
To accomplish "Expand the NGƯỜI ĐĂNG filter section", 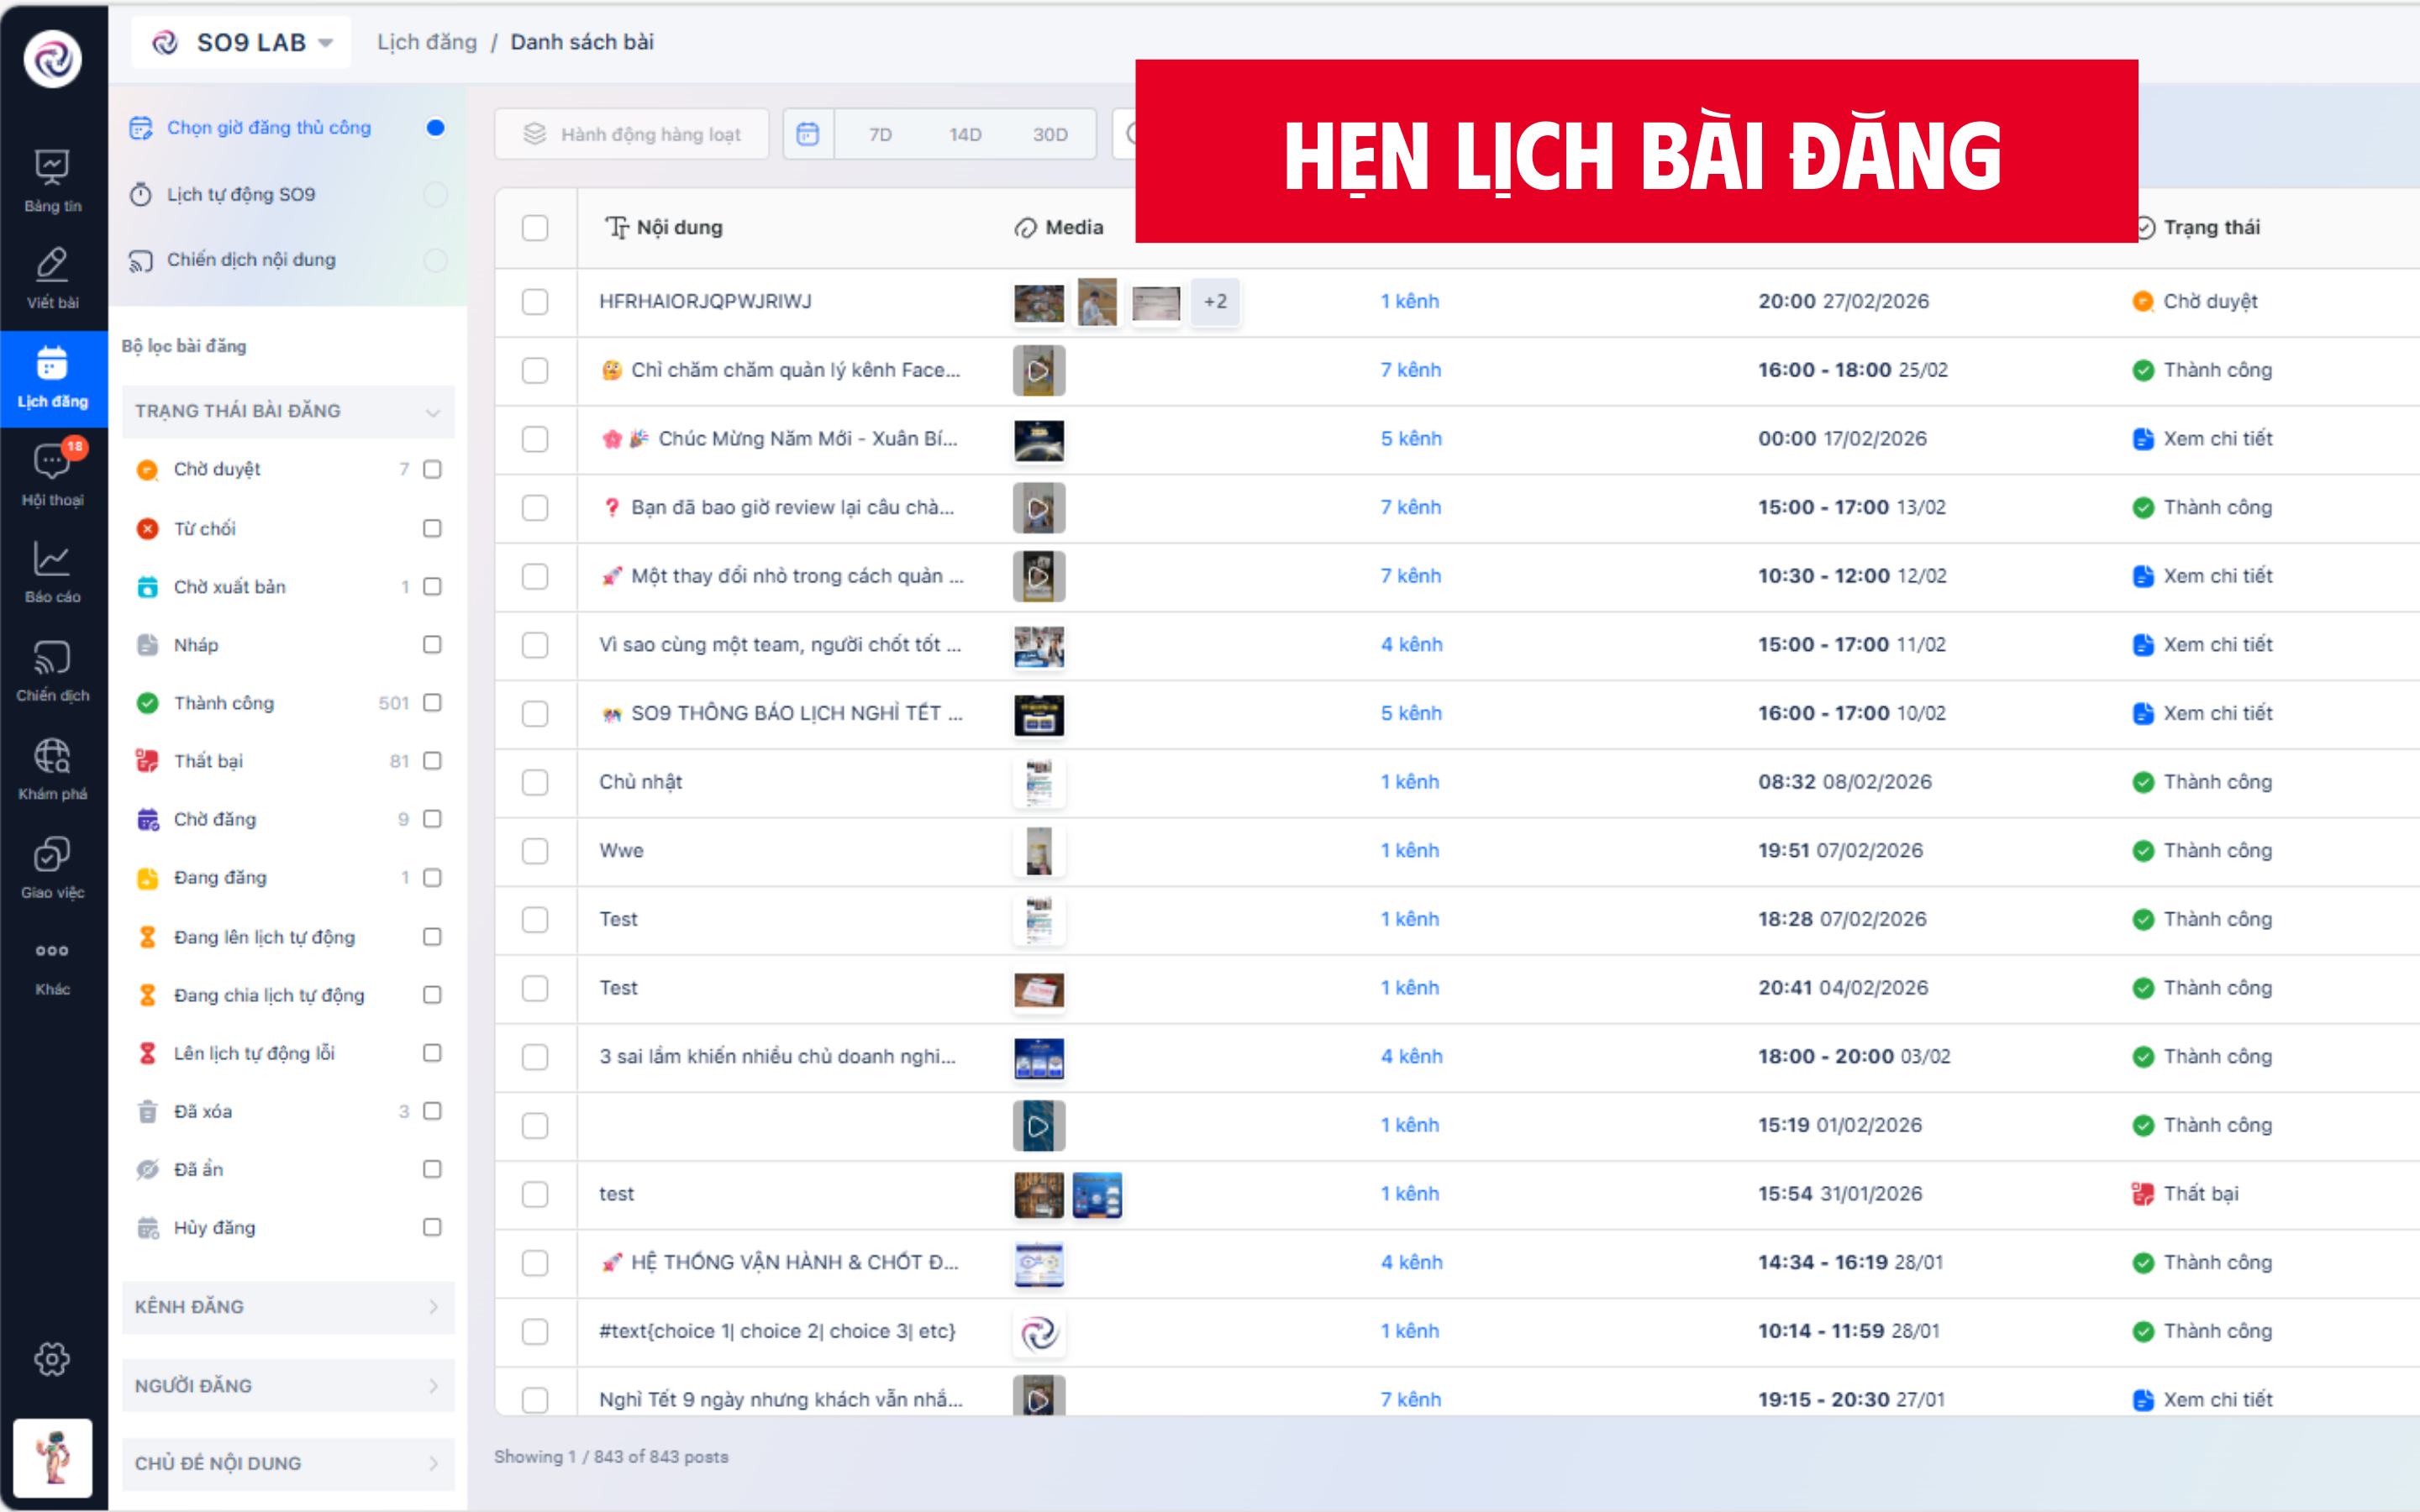I will tap(288, 1385).
